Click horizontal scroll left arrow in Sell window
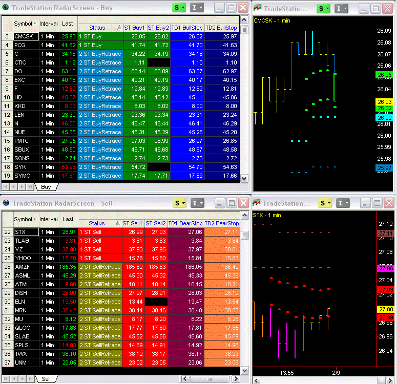 [185, 379]
